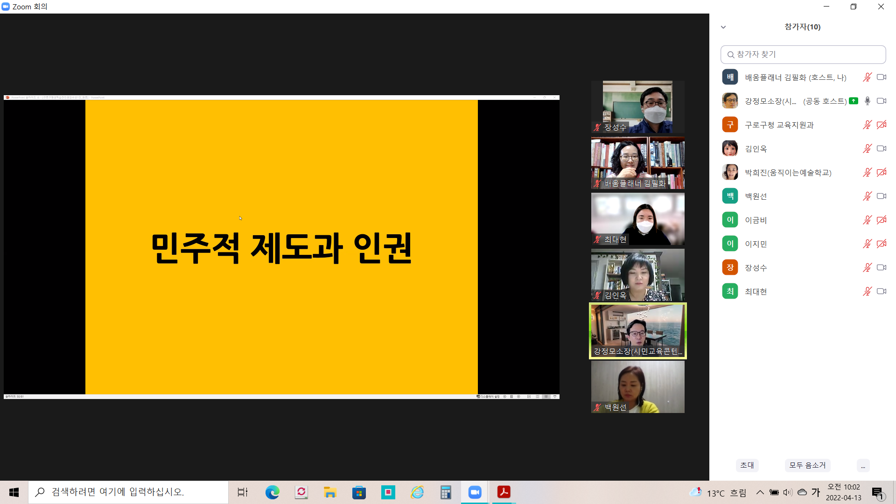This screenshot has width=896, height=504.
Task: Click muted microphone icon for 최대현
Action: tap(867, 292)
